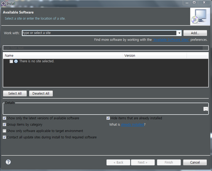Maximize the Install window
Viewport: 212px width, 171px height.
coord(194,2)
